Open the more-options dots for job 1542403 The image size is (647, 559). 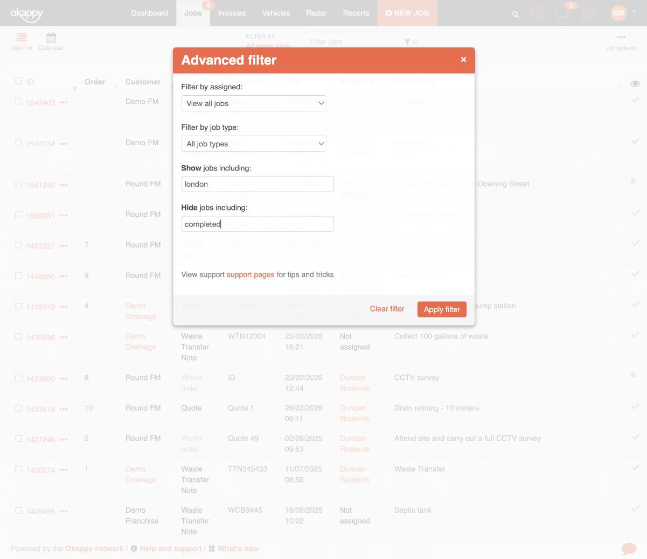64,102
